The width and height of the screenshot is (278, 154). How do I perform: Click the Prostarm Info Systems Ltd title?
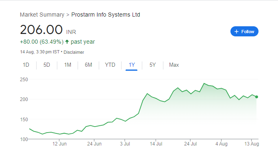pos(106,15)
